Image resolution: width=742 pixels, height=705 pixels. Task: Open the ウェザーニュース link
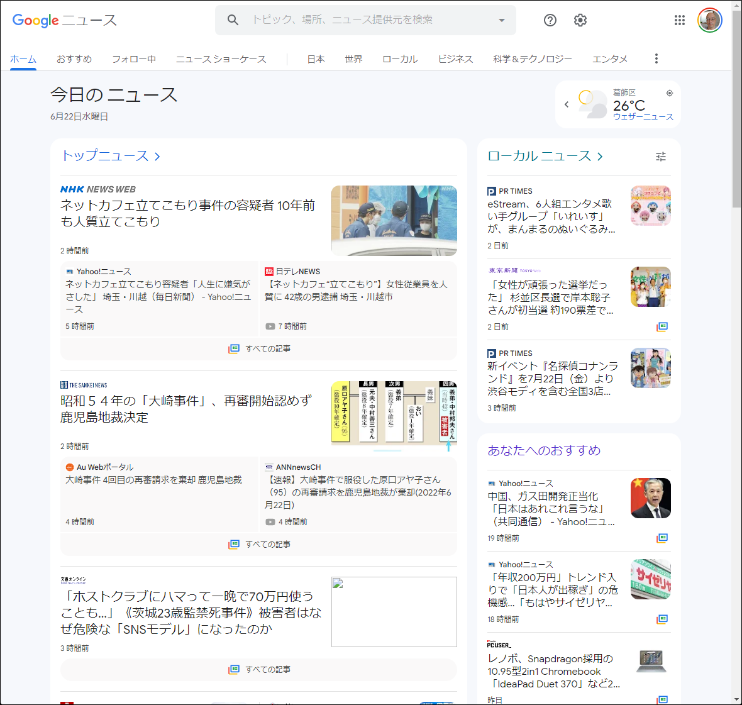pos(643,117)
